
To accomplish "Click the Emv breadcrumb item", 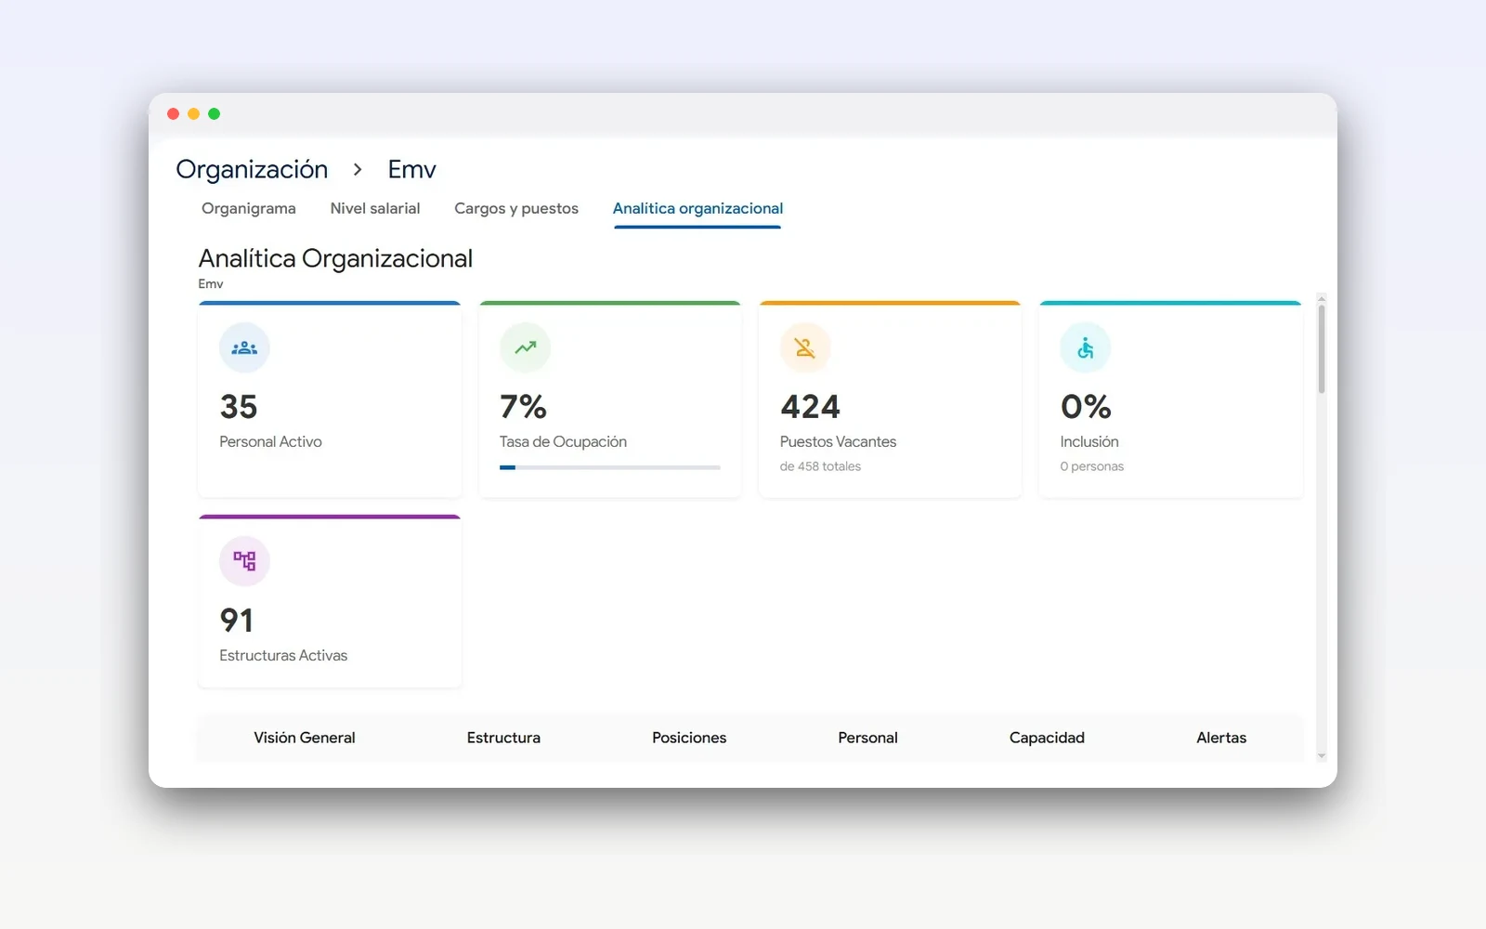I will pyautogui.click(x=411, y=169).
